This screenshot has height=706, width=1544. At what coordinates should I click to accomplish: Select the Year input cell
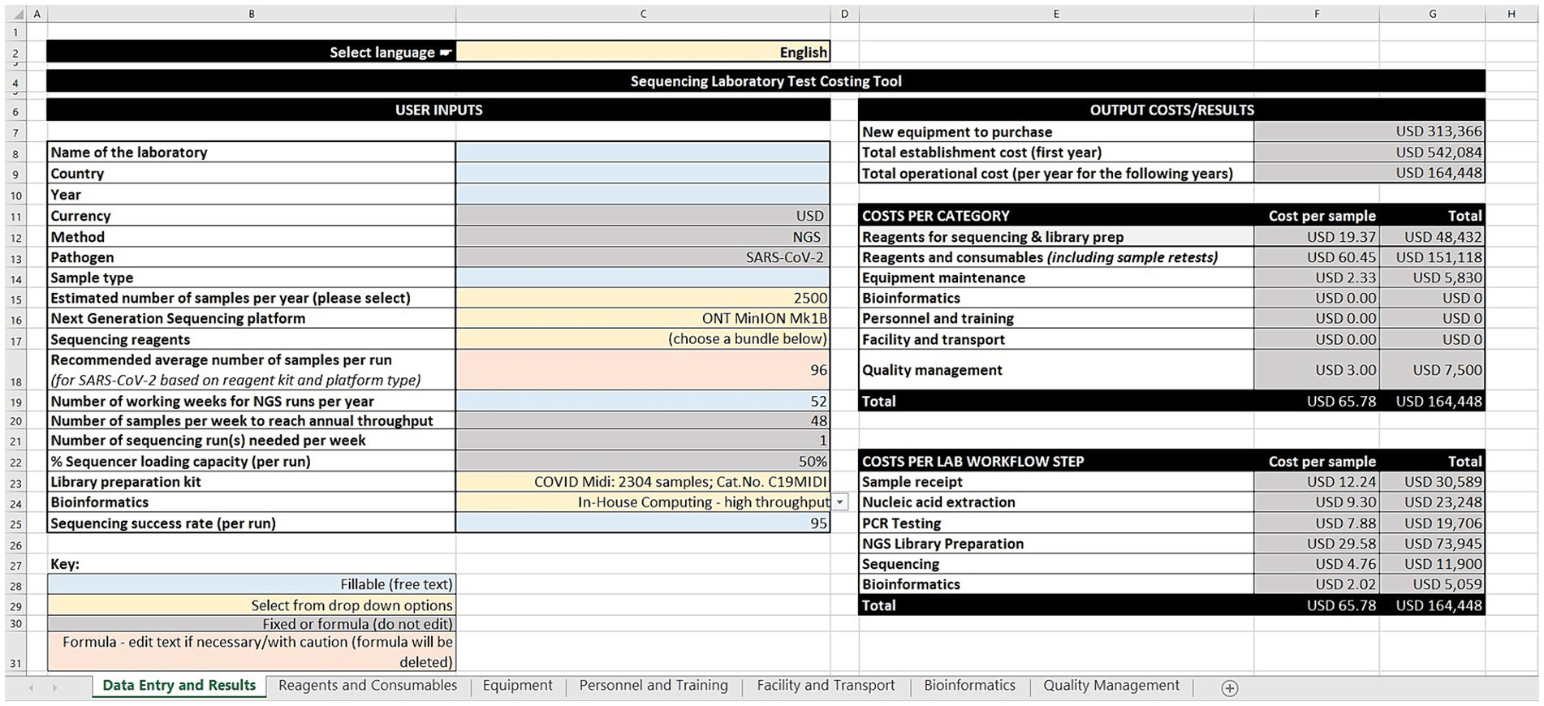[643, 194]
